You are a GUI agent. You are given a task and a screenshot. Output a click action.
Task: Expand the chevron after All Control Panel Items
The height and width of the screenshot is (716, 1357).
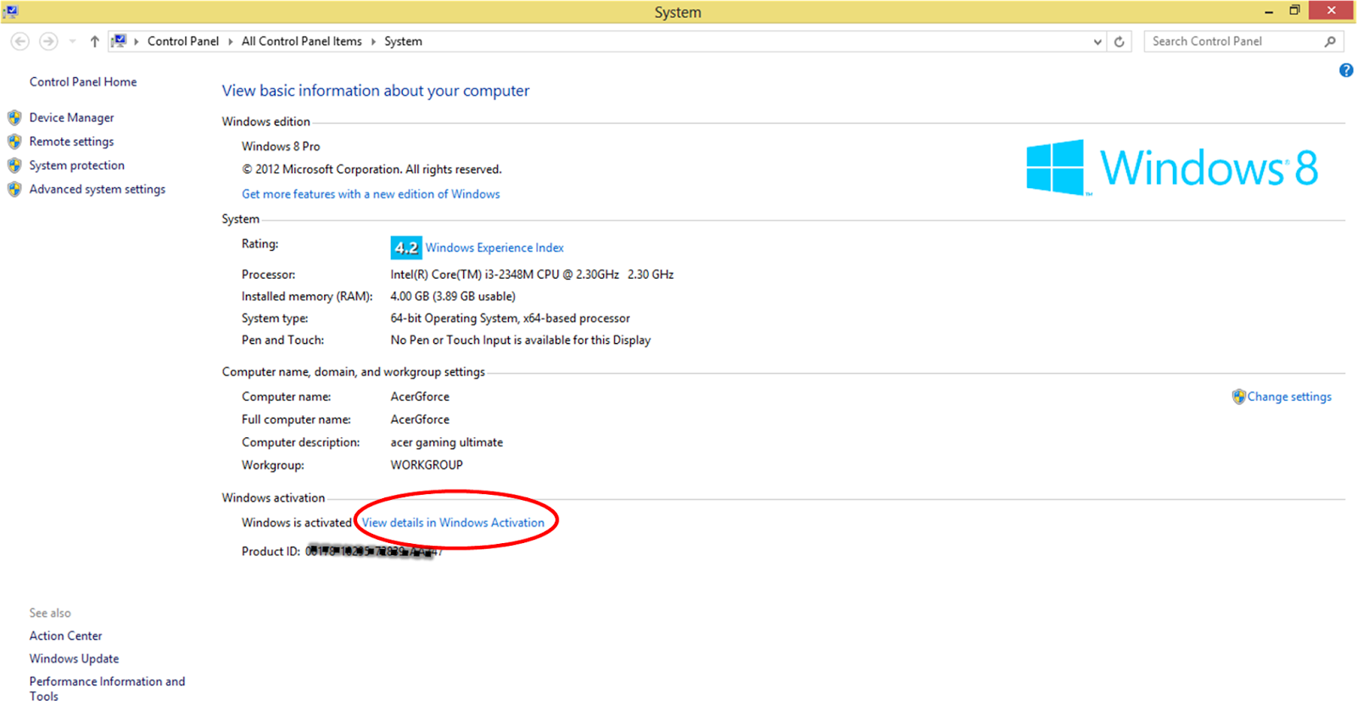tap(373, 41)
